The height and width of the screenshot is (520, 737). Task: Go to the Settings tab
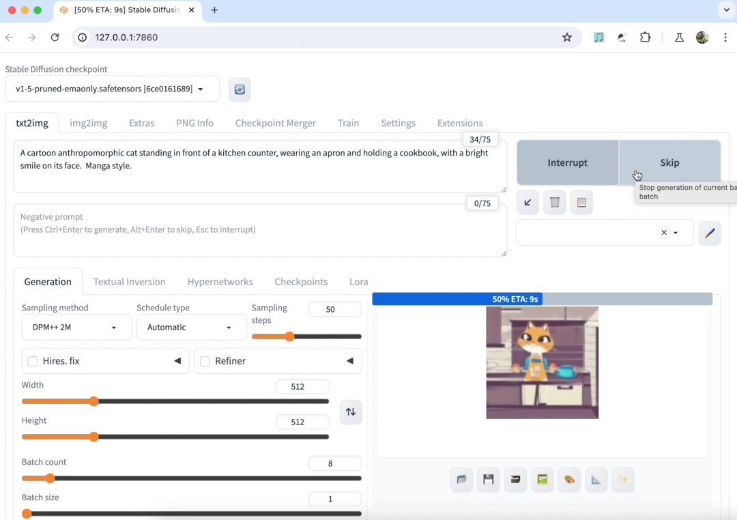coord(398,124)
